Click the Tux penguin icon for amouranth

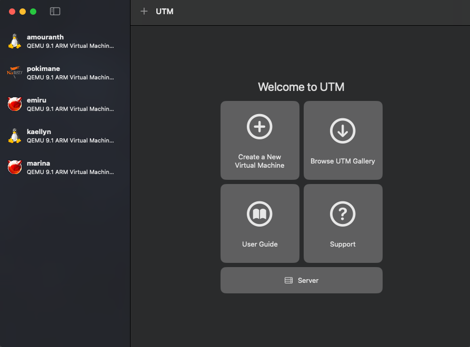[x=15, y=41]
